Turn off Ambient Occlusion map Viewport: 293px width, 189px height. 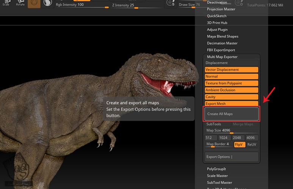click(x=231, y=90)
